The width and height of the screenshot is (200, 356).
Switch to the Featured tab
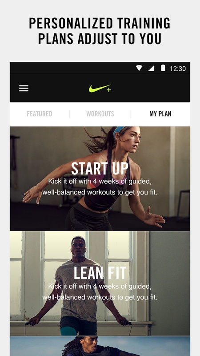pos(40,114)
